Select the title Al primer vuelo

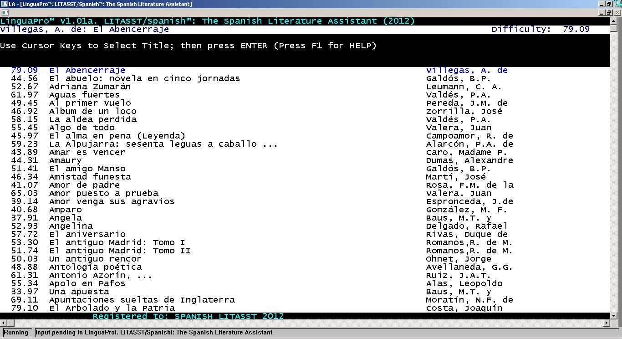click(90, 103)
